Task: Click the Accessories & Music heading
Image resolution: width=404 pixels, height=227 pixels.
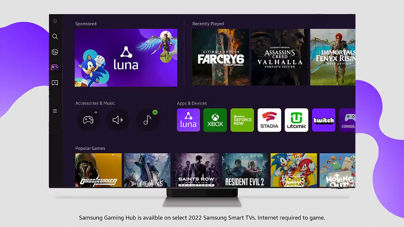Action: click(95, 103)
